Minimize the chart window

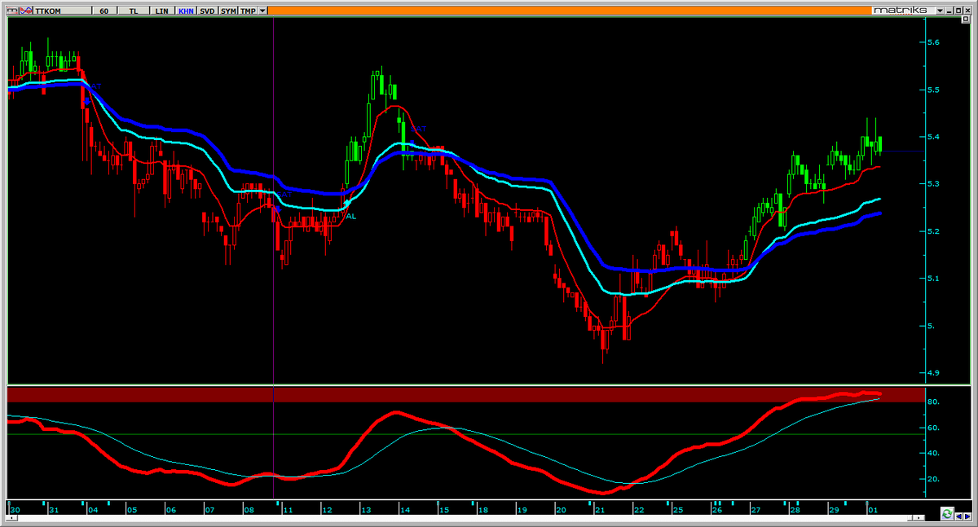(x=949, y=11)
